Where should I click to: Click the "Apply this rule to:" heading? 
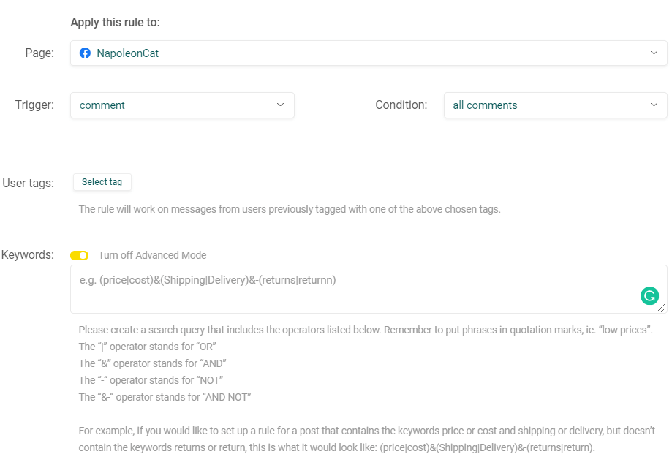(x=116, y=22)
